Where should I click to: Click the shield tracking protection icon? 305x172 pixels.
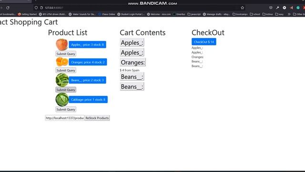36,8
